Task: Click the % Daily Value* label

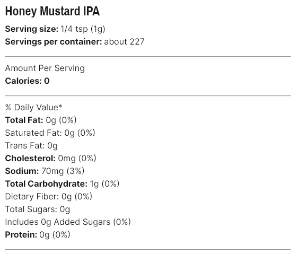Action: (33, 108)
